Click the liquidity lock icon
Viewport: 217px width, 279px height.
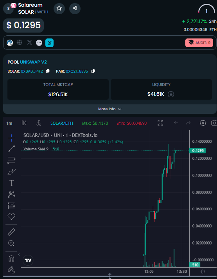coord(171,94)
